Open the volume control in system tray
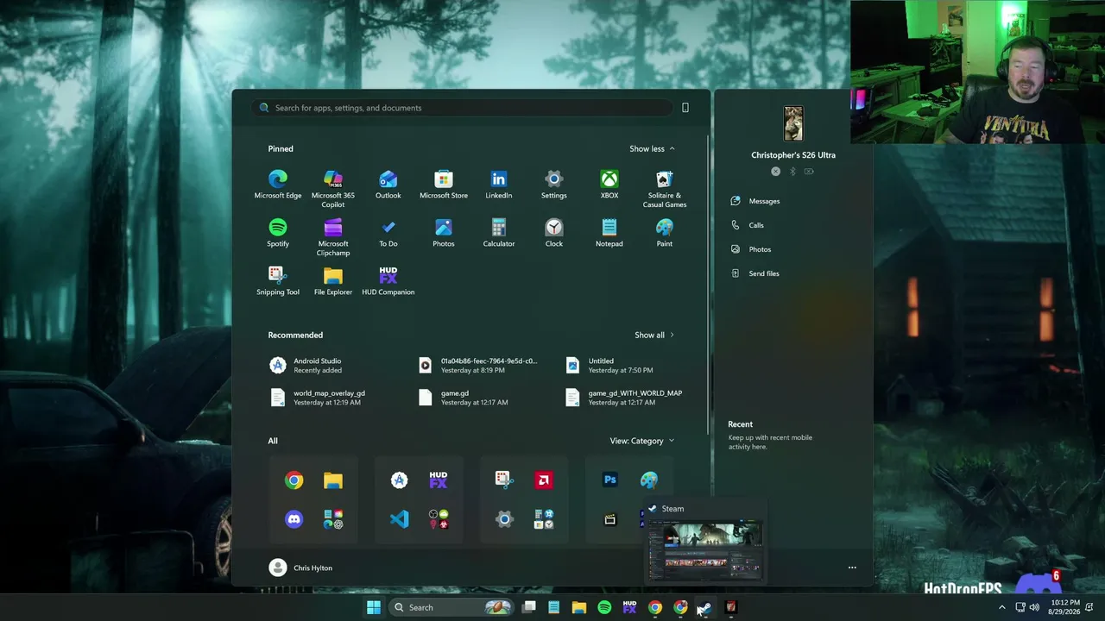 point(1034,607)
